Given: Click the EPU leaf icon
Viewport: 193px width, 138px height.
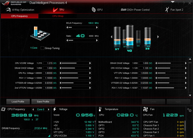Looking at the screenshot, I should (94, 10).
